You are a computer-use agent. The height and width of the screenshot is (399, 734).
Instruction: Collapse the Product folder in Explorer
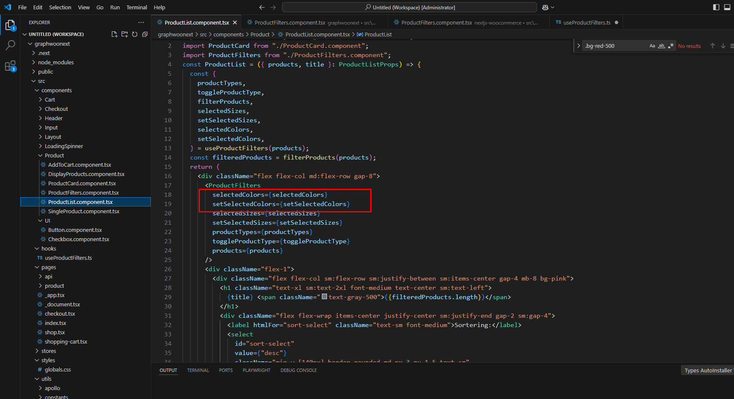54,155
